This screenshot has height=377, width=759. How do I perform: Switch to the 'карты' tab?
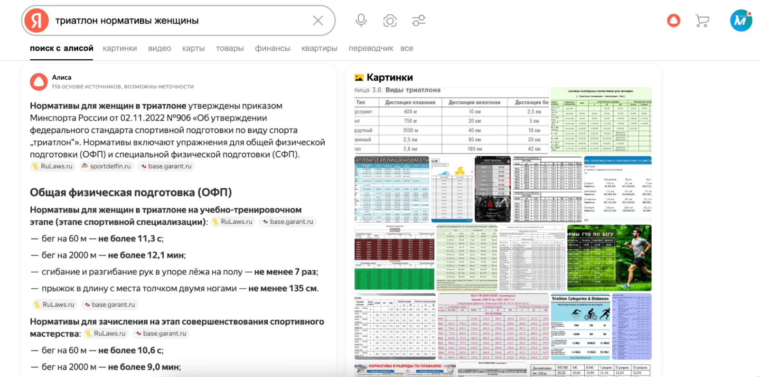194,48
